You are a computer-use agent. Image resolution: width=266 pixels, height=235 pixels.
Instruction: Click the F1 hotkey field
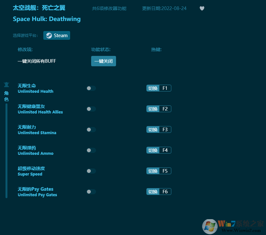(x=165, y=88)
